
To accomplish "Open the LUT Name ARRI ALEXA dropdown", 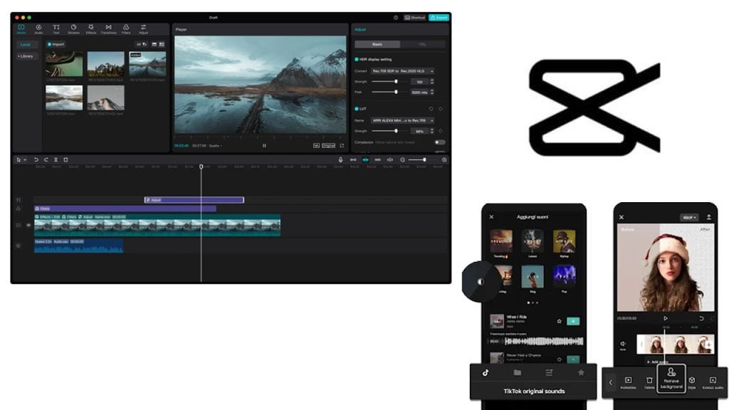I will (403, 120).
